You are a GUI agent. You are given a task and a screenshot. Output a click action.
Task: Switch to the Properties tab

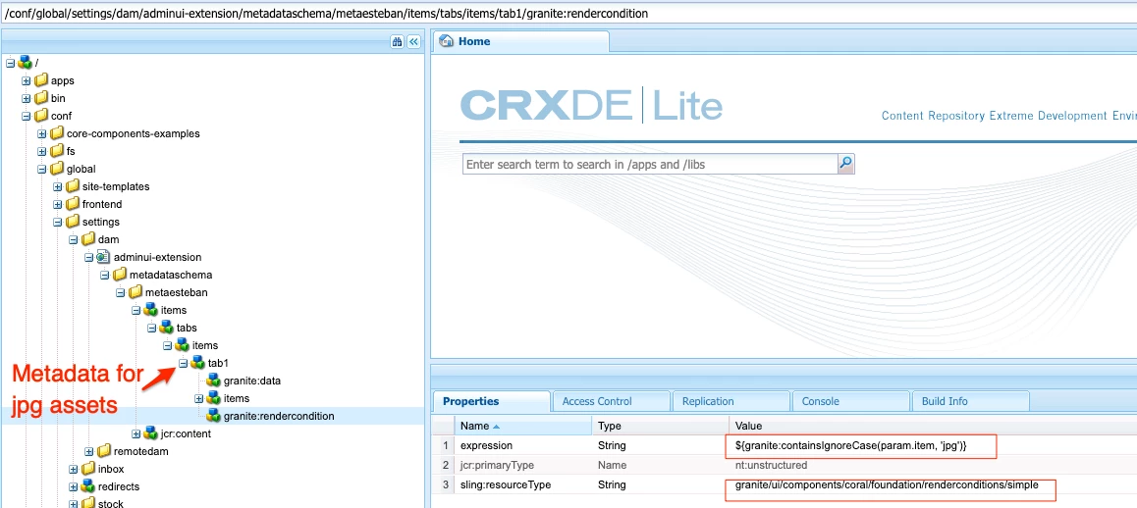[491, 401]
